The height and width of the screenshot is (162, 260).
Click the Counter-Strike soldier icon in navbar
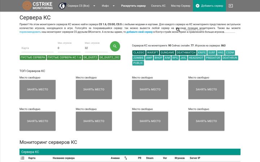[62, 6]
